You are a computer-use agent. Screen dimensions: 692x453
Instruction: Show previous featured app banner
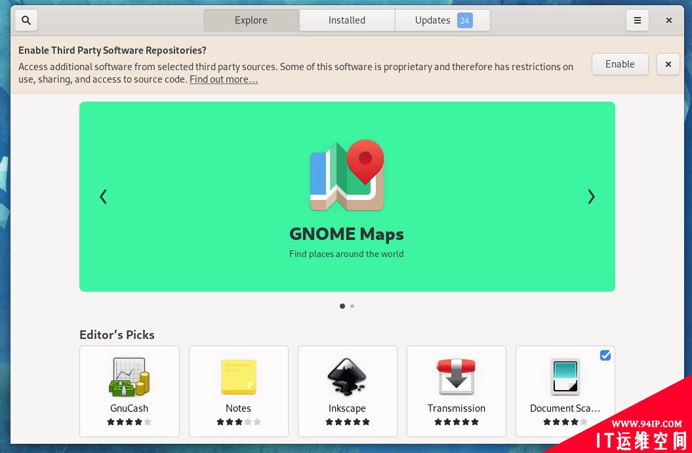pyautogui.click(x=103, y=197)
